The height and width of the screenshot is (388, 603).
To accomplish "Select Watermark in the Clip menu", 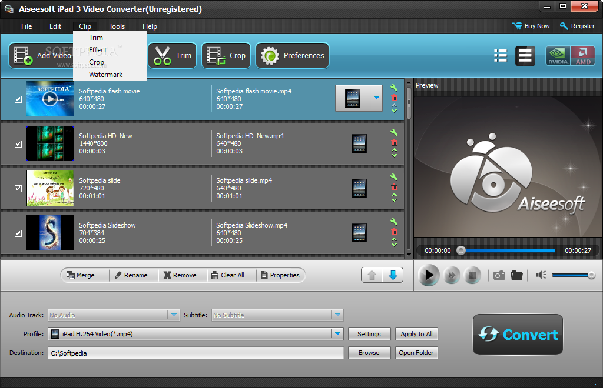I will coord(110,75).
